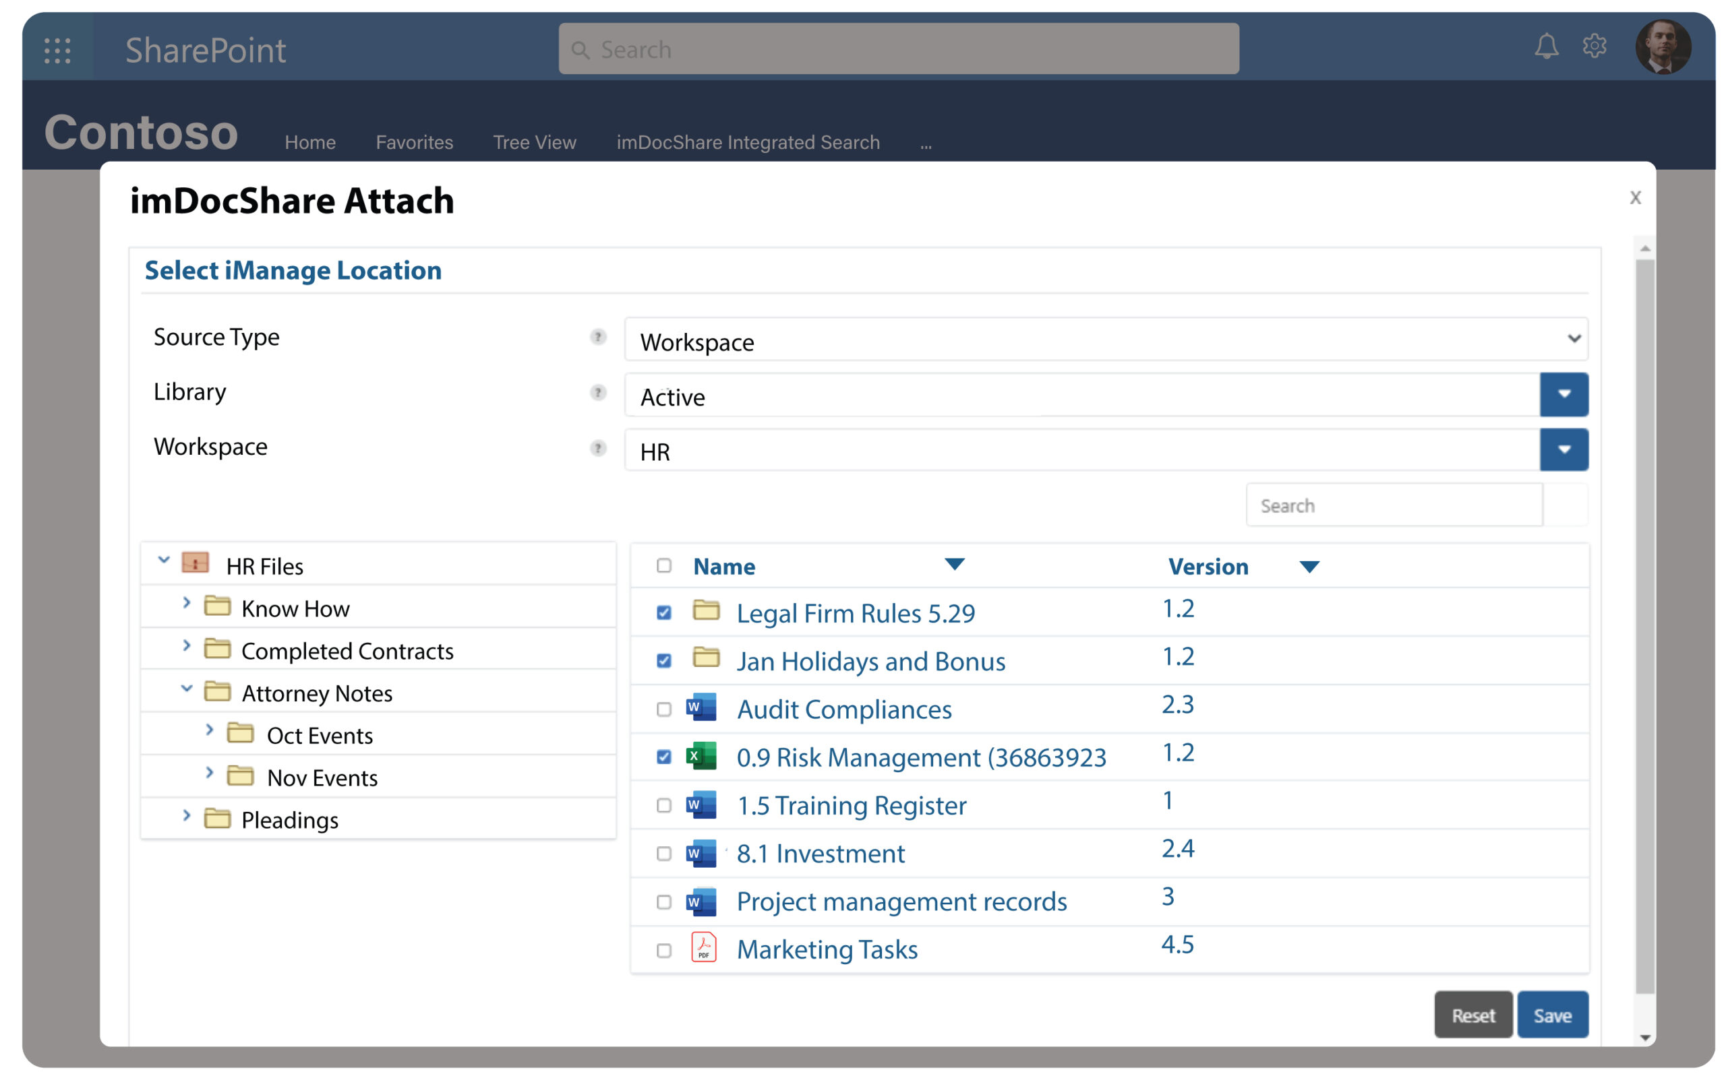The height and width of the screenshot is (1078, 1726).
Task: Toggle the select-all checkbox in Name header
Action: (x=664, y=565)
